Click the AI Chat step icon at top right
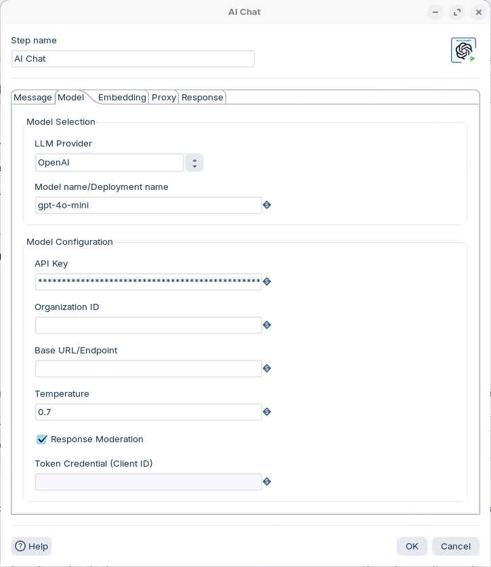This screenshot has width=491, height=567. coord(463,50)
